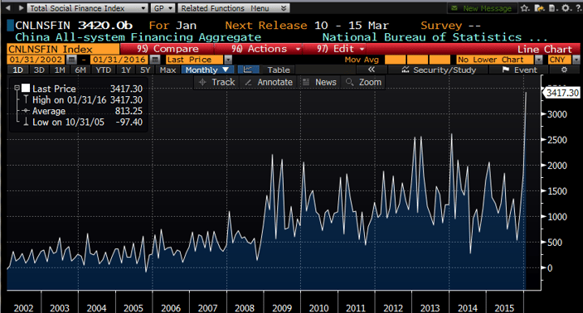Image resolution: width=583 pixels, height=313 pixels.
Task: Click the white Last Price color swatch
Action: click(26, 88)
